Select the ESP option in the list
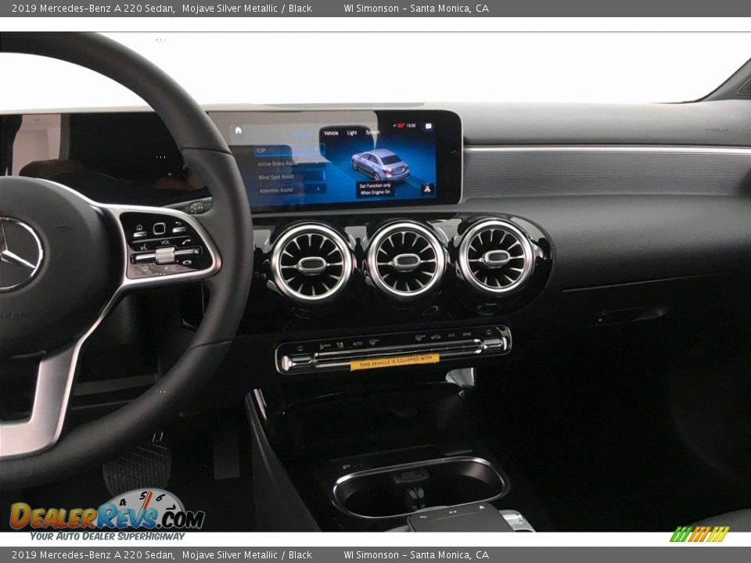The height and width of the screenshot is (563, 751). (x=262, y=150)
